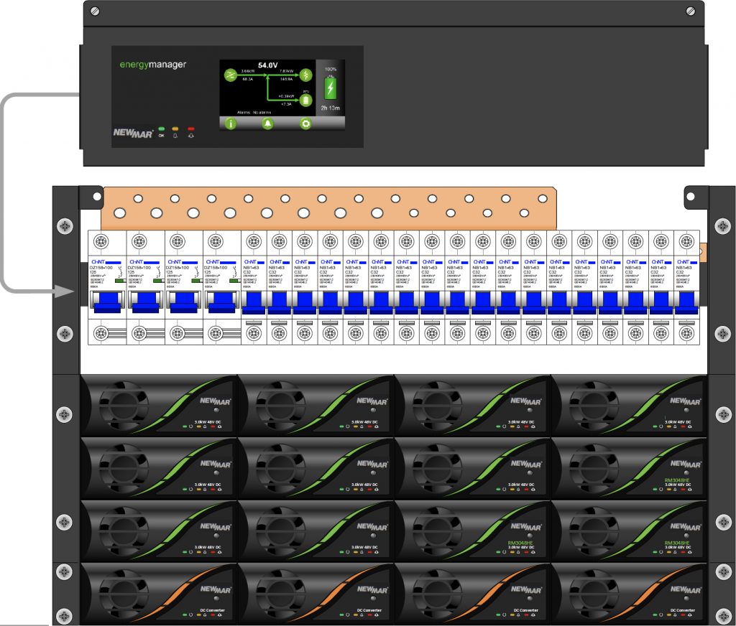Image resolution: width=736 pixels, height=626 pixels.
Task: Select the small battery icon in flow diagram
Action: click(306, 100)
